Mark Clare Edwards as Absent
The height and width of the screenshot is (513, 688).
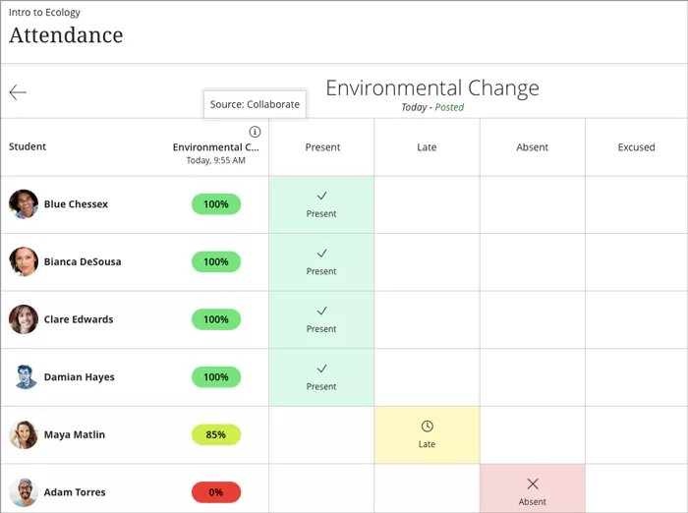click(533, 319)
